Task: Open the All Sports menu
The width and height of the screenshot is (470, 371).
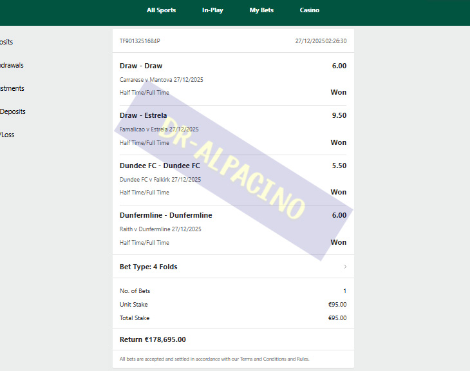Action: [x=161, y=10]
